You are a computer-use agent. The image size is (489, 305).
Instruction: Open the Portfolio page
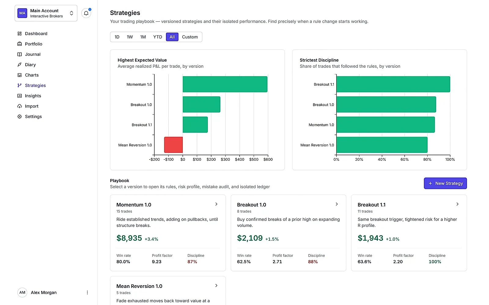[34, 44]
